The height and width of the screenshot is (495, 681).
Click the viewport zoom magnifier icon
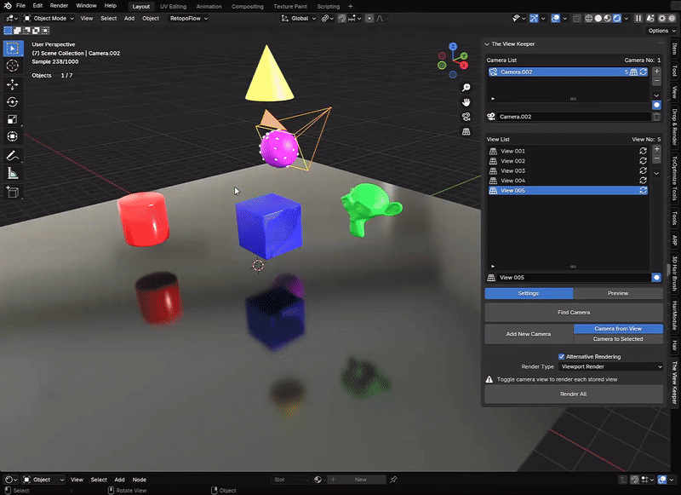[x=466, y=88]
